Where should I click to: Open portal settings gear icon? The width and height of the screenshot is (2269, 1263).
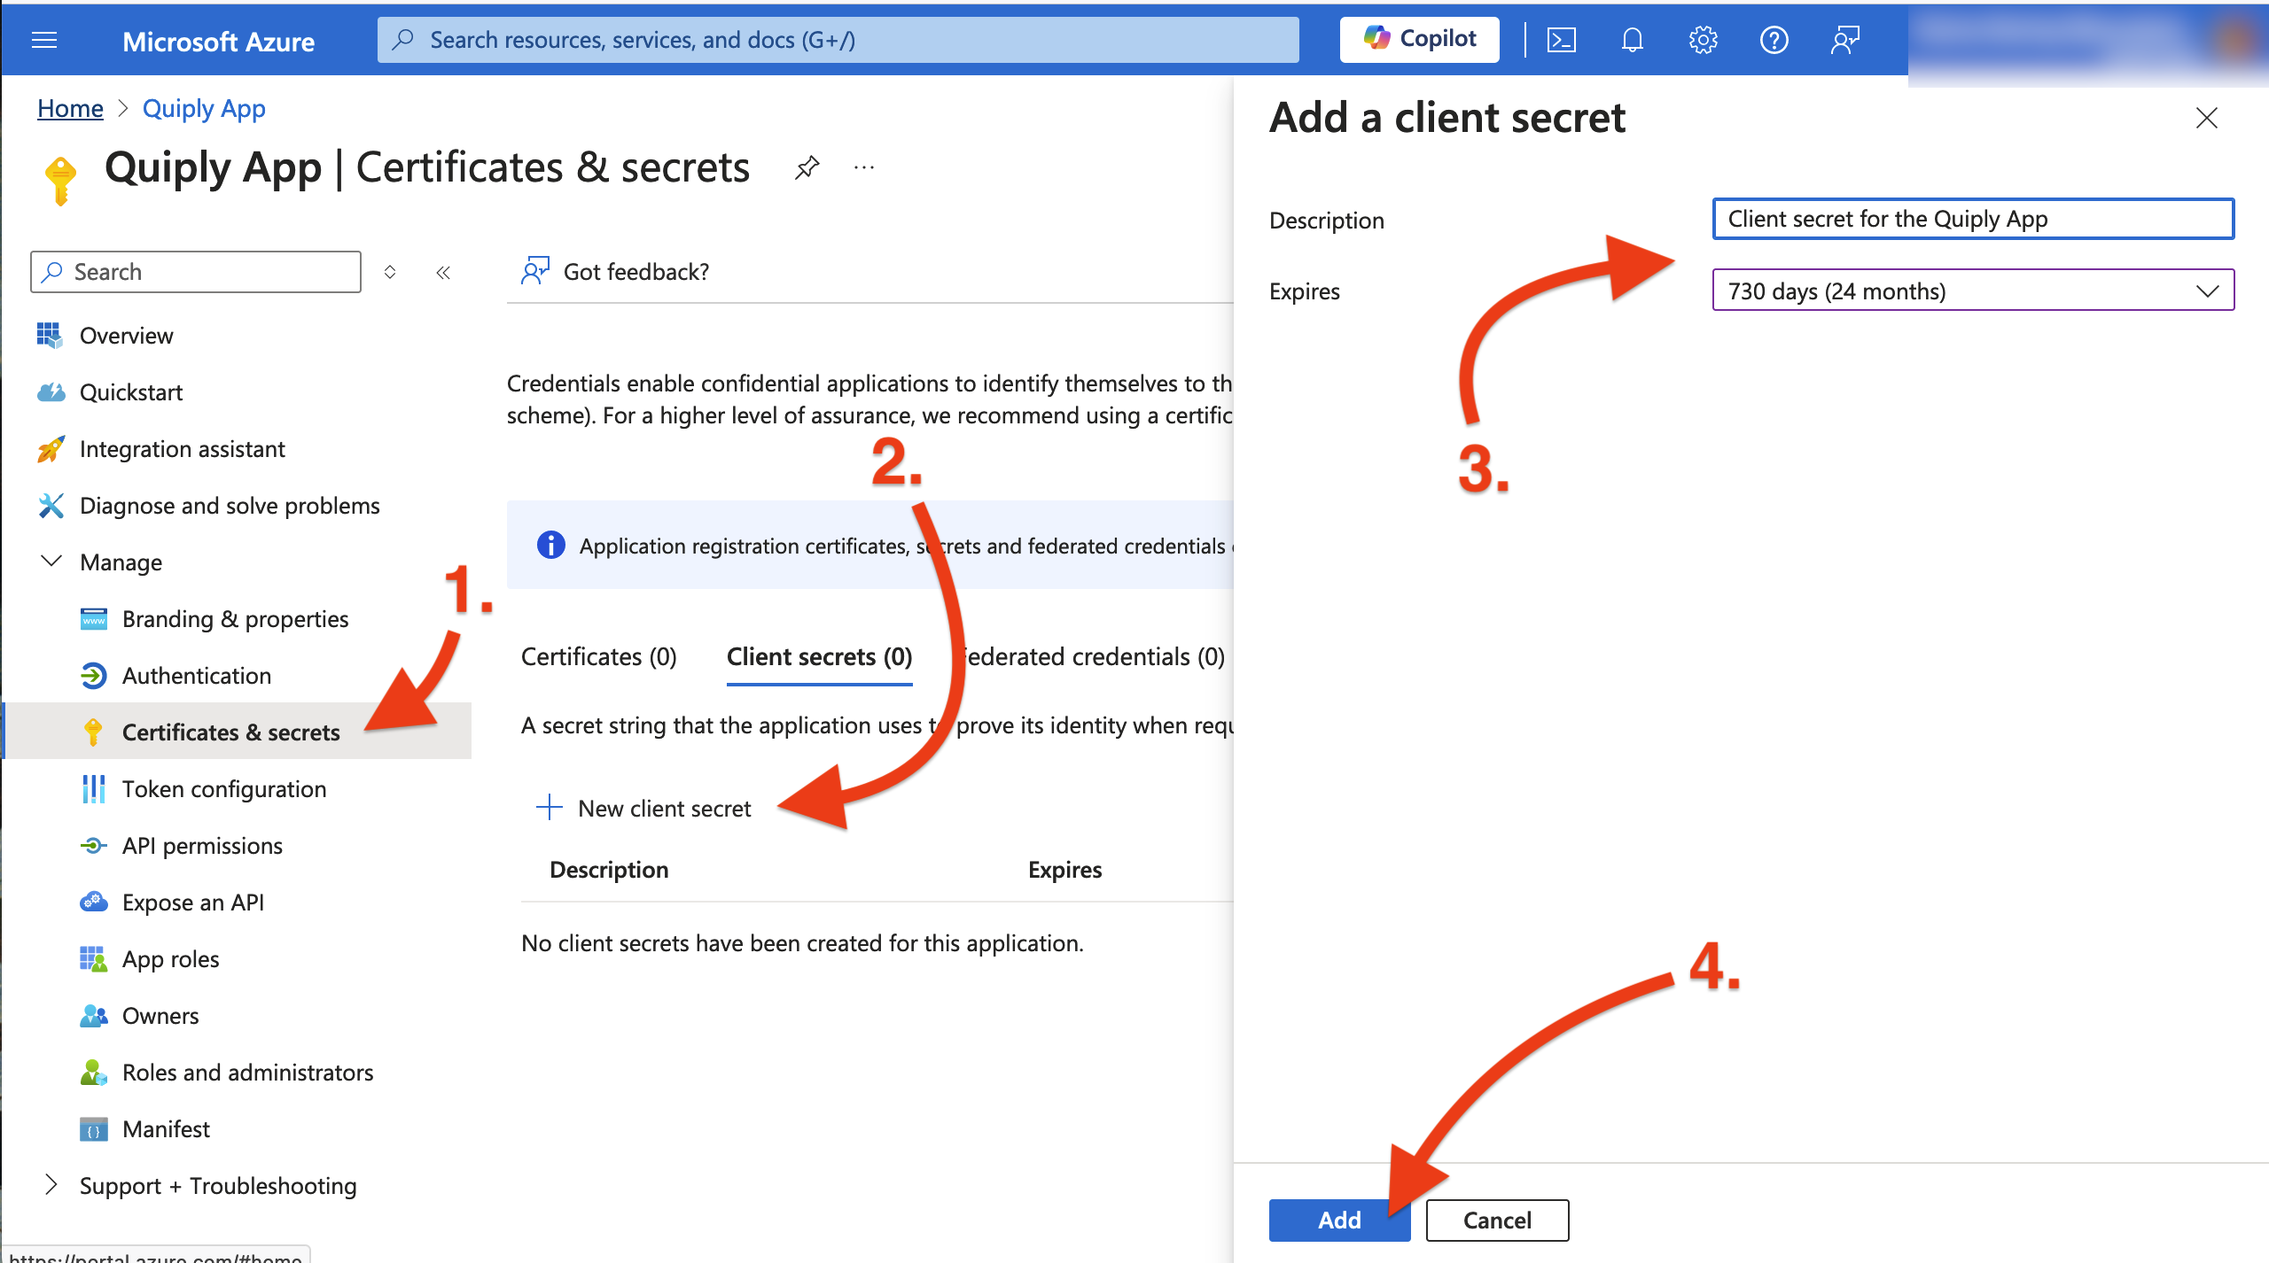coord(1703,40)
